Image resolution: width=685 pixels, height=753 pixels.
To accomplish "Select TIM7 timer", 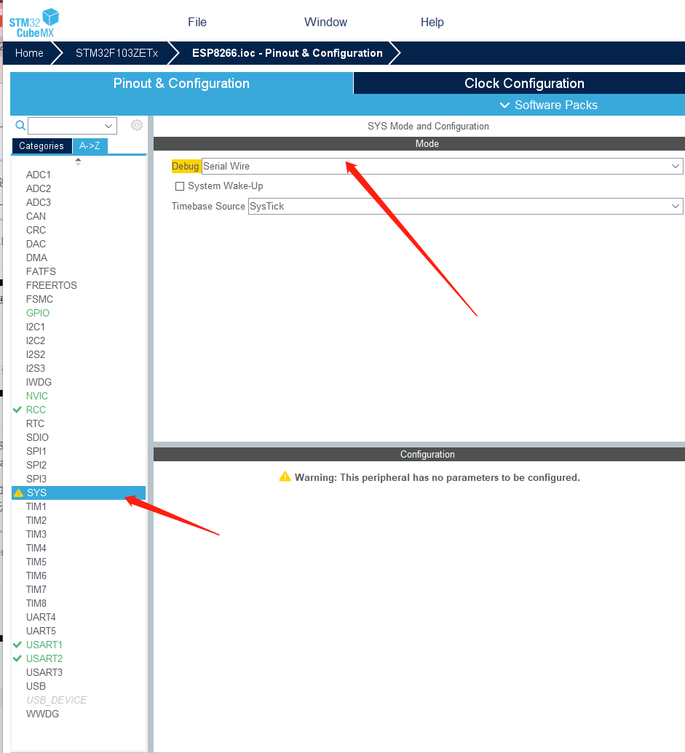I will click(36, 589).
